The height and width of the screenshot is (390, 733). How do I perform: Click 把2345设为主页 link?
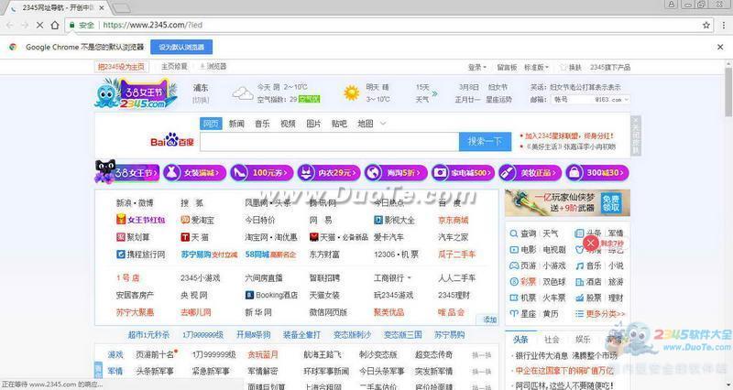point(121,67)
